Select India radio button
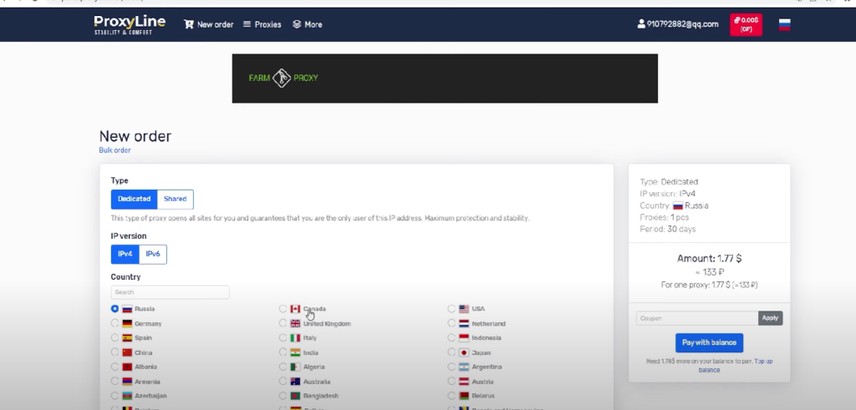This screenshot has width=856, height=410. (283, 352)
